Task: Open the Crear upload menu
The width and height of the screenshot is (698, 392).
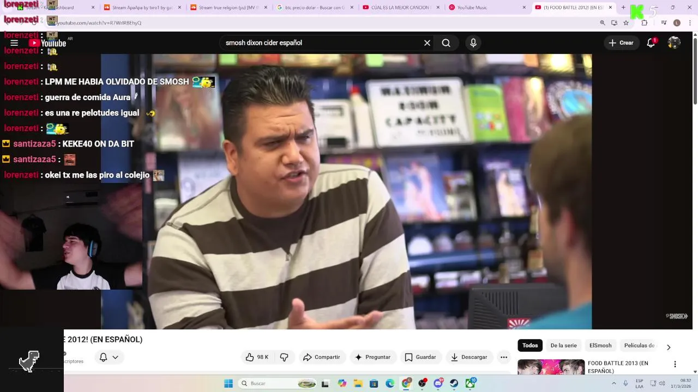Action: point(622,43)
